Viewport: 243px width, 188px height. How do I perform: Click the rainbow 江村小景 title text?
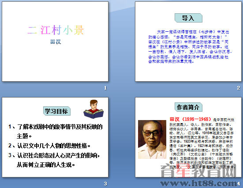pyautogui.click(x=56, y=30)
